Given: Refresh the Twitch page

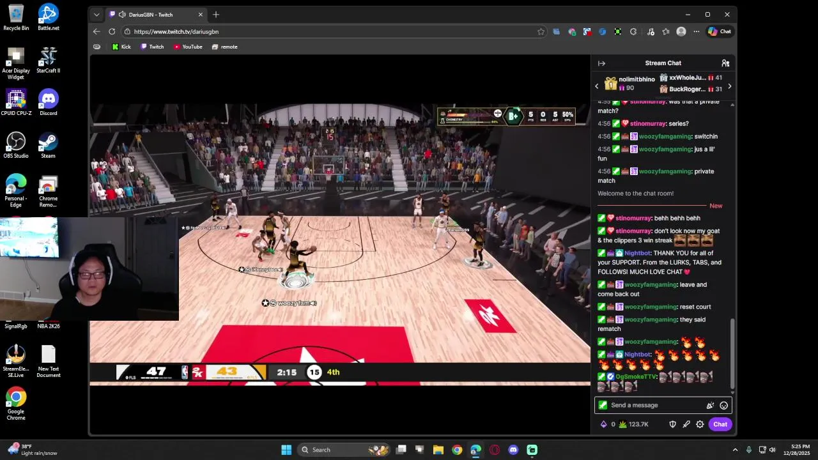Looking at the screenshot, I should pos(112,31).
